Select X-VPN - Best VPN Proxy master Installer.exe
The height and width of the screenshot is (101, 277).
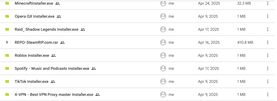pyautogui.click(x=54, y=94)
